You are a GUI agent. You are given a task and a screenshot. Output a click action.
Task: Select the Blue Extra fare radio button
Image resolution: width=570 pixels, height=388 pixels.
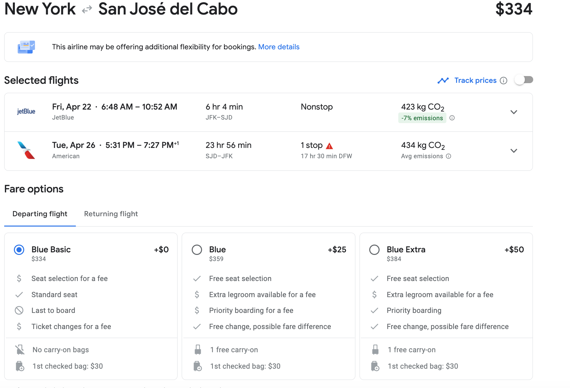374,250
